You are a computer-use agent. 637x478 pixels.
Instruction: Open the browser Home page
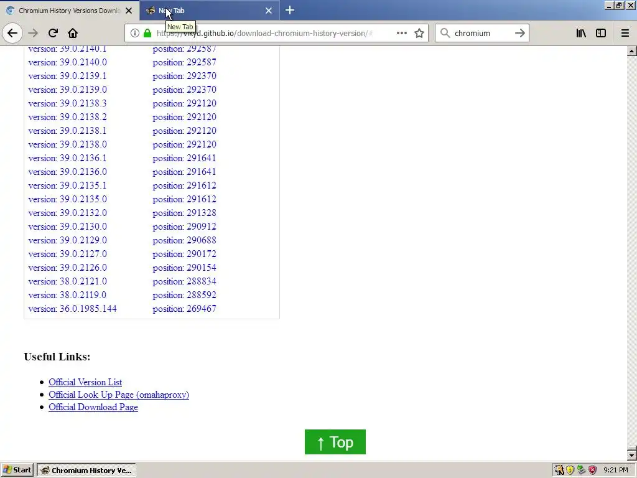click(x=73, y=33)
